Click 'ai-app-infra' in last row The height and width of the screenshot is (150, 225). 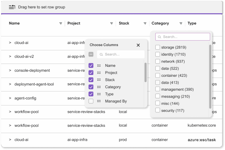click(x=77, y=140)
